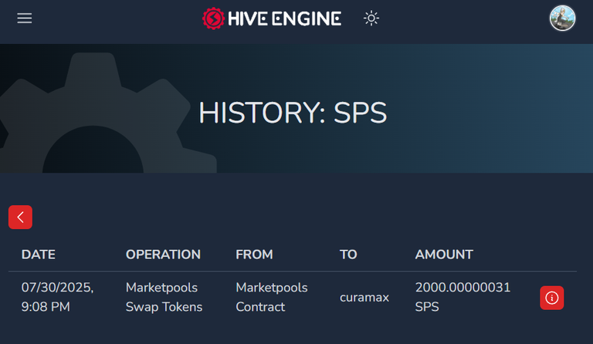View transaction details via info icon
The height and width of the screenshot is (344, 593).
coord(552,298)
